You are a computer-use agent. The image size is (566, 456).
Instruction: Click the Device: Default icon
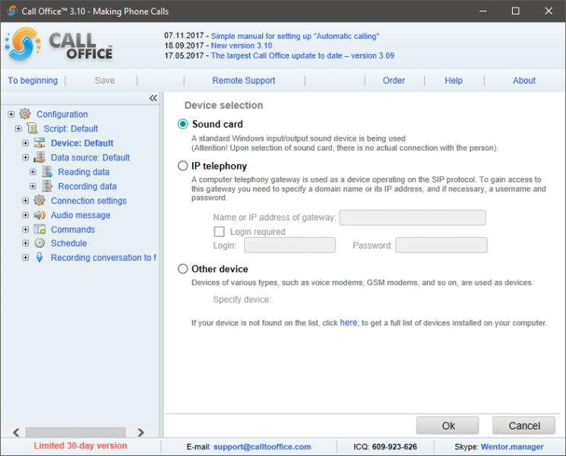click(x=40, y=143)
